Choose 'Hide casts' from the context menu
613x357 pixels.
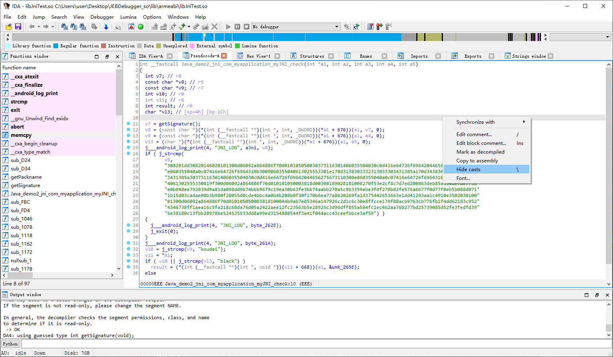coord(486,169)
